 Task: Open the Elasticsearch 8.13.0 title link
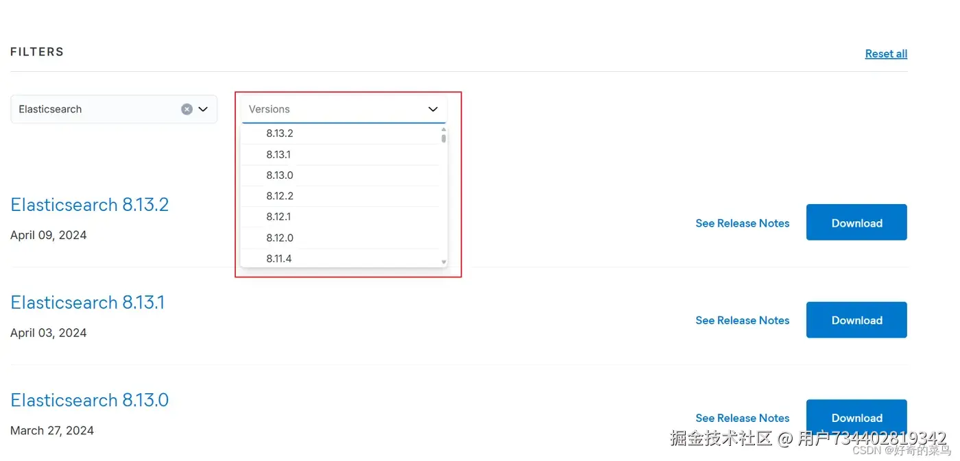pos(90,400)
